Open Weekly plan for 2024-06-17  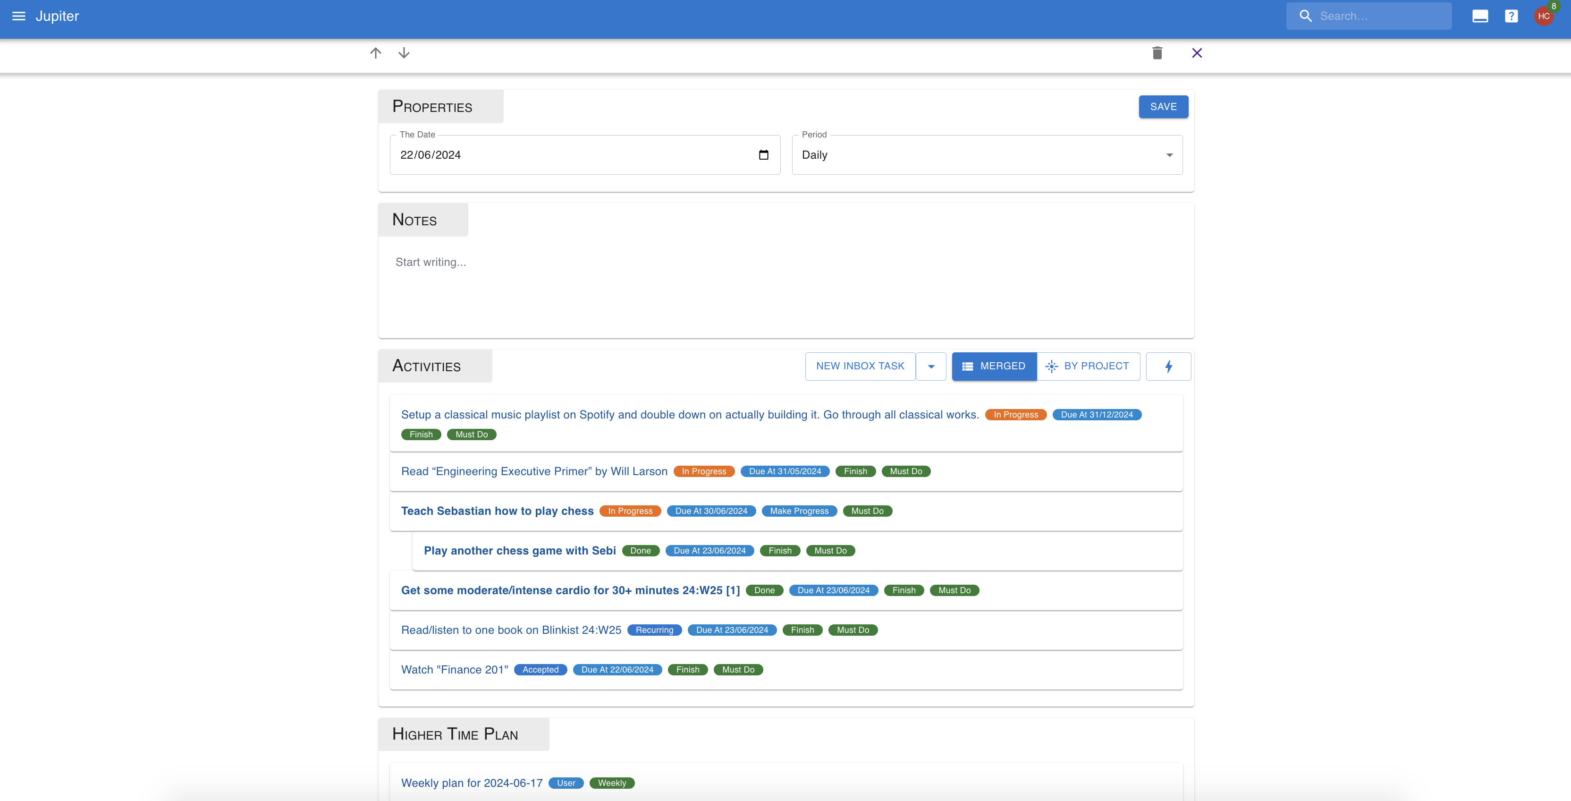click(x=472, y=783)
